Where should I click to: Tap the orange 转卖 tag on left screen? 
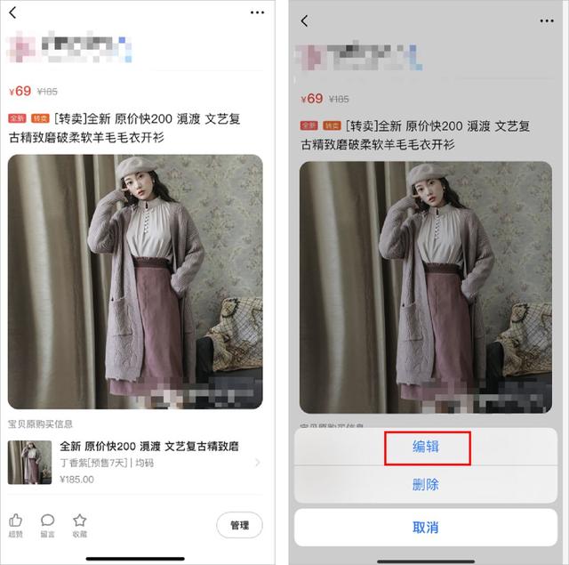point(40,118)
